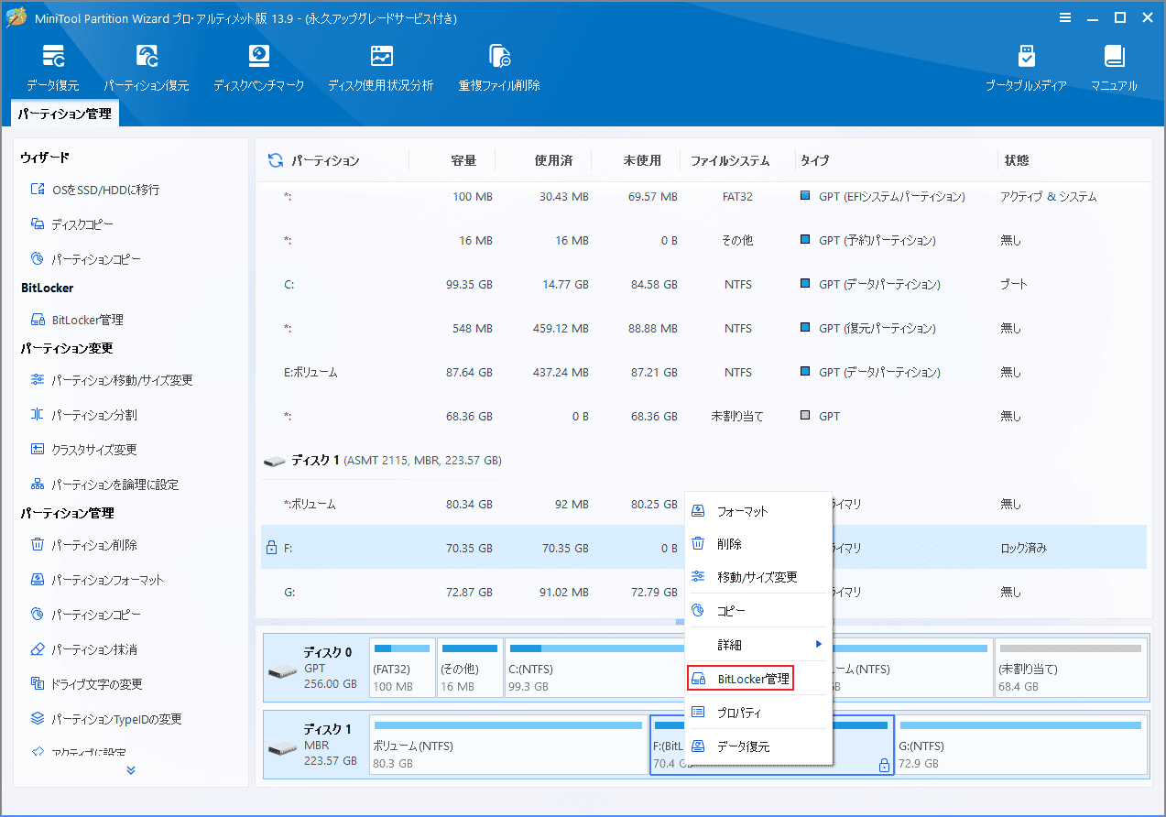Select パーティションコピー under ウィザード section
This screenshot has height=817, width=1166.
86,259
